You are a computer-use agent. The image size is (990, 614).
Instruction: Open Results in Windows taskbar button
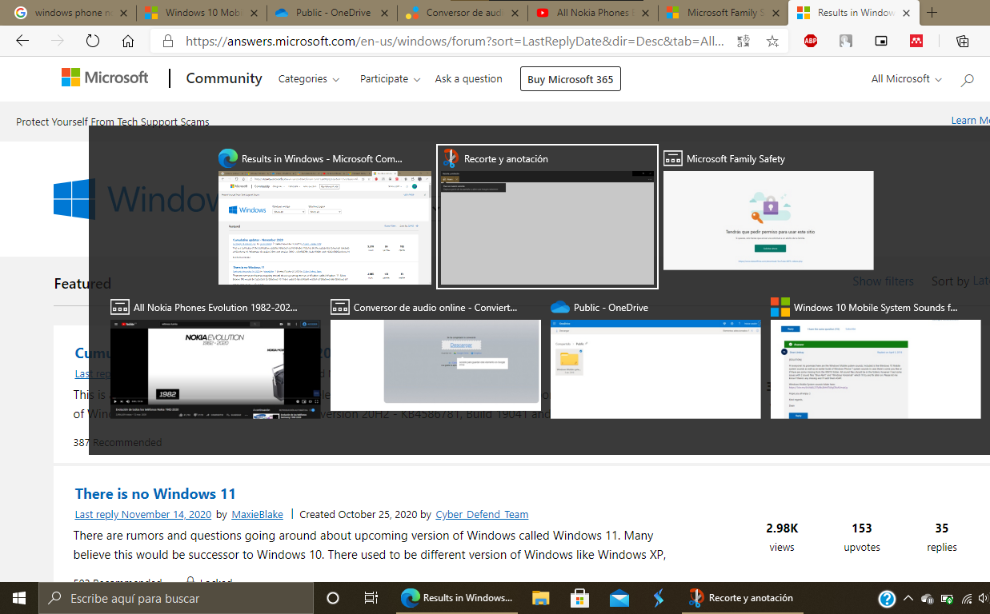click(458, 598)
